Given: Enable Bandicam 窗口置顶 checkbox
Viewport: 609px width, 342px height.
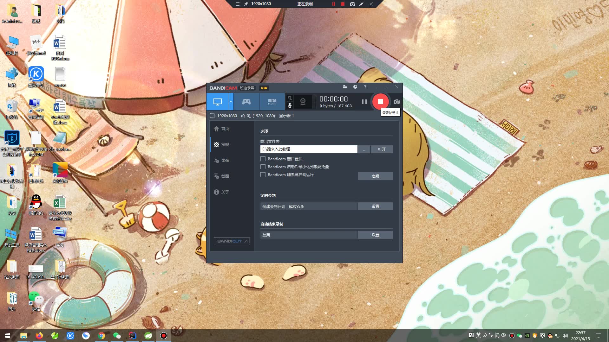Looking at the screenshot, I should click(263, 159).
